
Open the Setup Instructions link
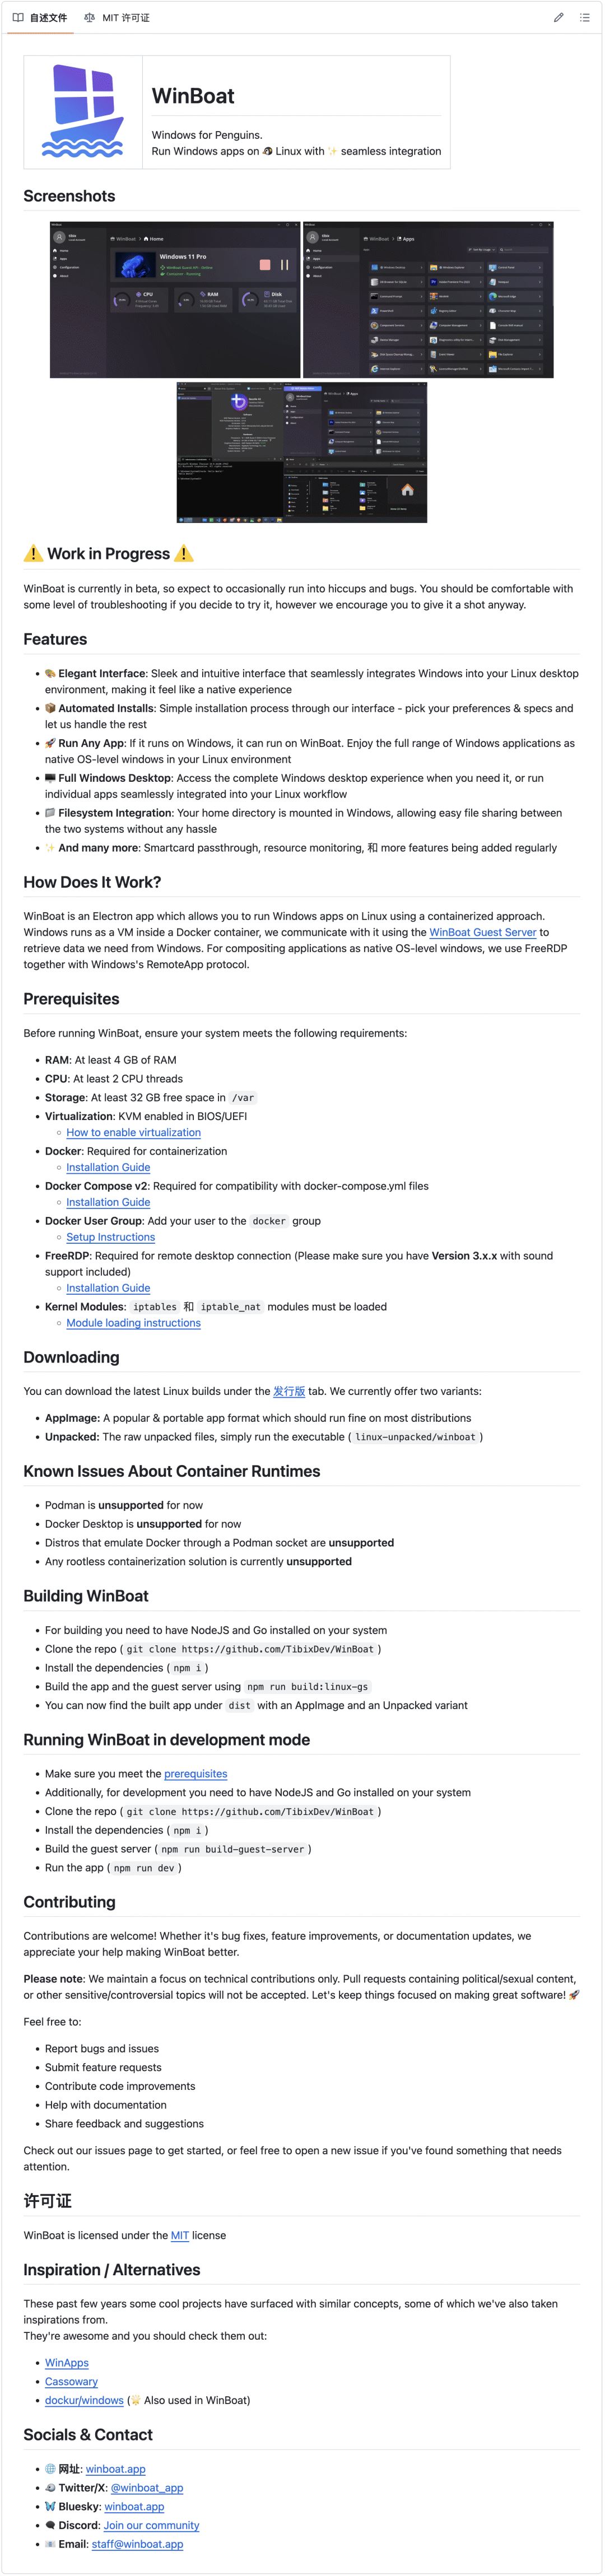(x=110, y=1237)
